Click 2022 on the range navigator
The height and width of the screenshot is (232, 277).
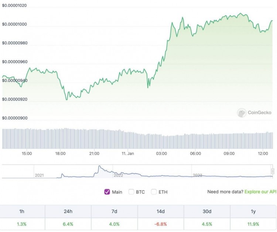coord(118,175)
